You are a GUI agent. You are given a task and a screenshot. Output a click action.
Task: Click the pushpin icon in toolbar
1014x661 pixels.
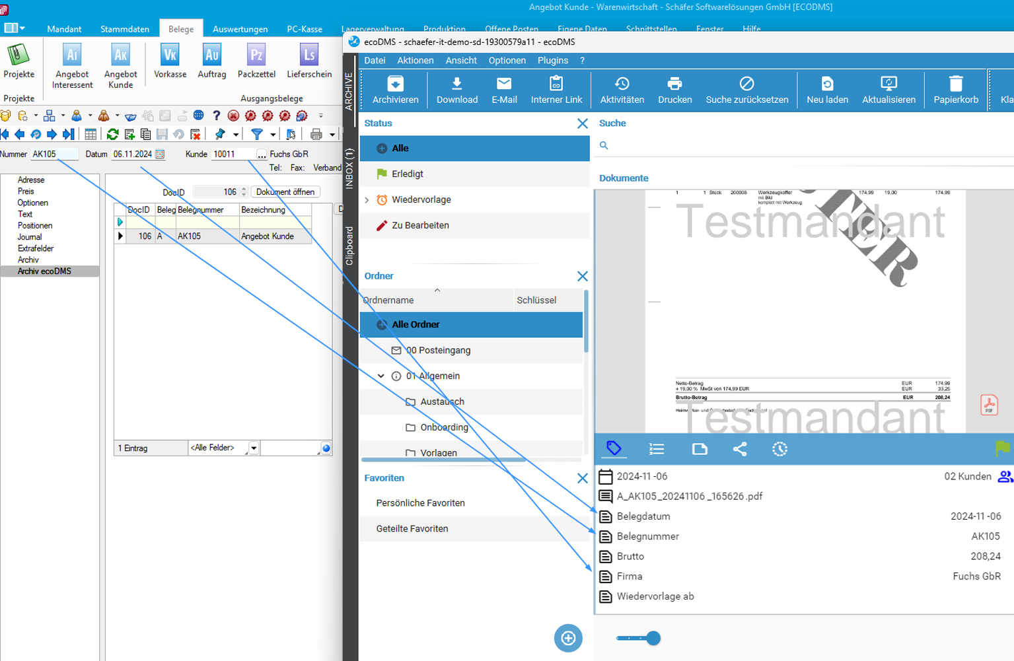[220, 134]
